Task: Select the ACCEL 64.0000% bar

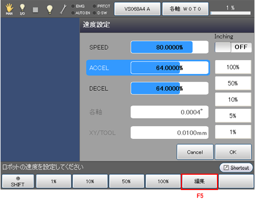Action: coord(169,68)
